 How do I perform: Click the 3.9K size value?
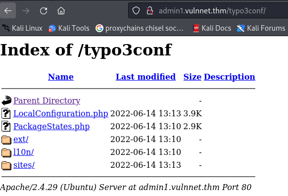tap(192, 113)
